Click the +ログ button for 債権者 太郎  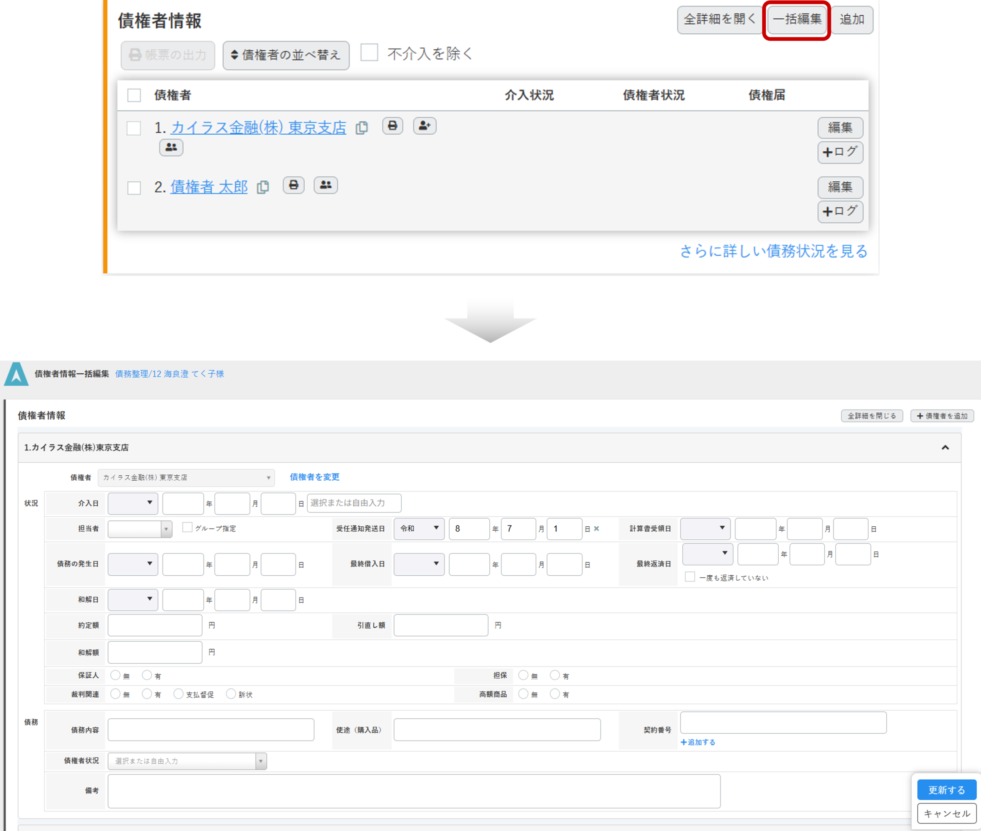point(840,212)
